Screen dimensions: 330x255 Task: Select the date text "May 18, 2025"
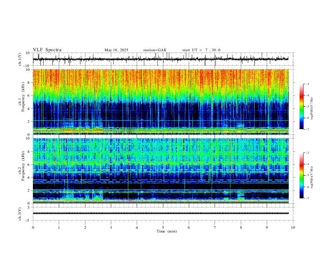click(x=116, y=50)
